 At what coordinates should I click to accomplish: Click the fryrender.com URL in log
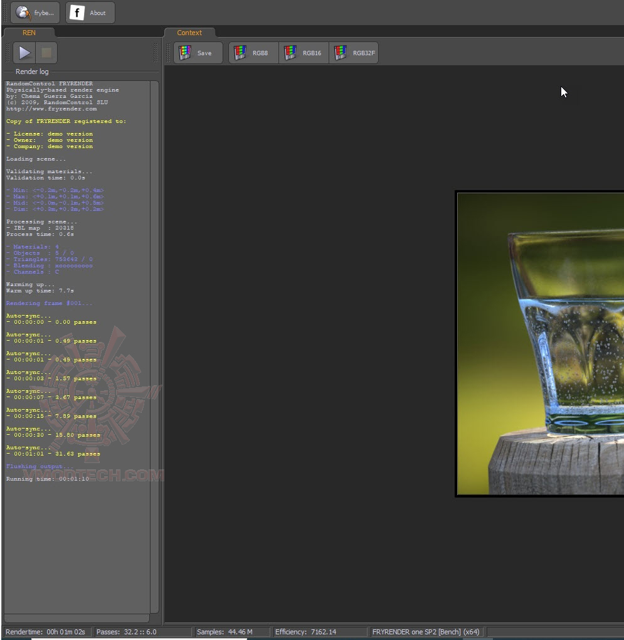click(x=51, y=109)
